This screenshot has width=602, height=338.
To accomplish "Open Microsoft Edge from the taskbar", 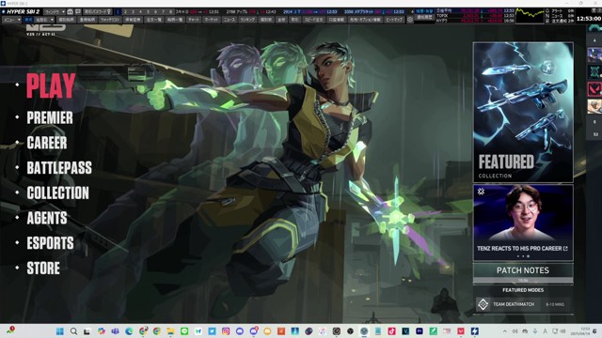I will [x=129, y=331].
